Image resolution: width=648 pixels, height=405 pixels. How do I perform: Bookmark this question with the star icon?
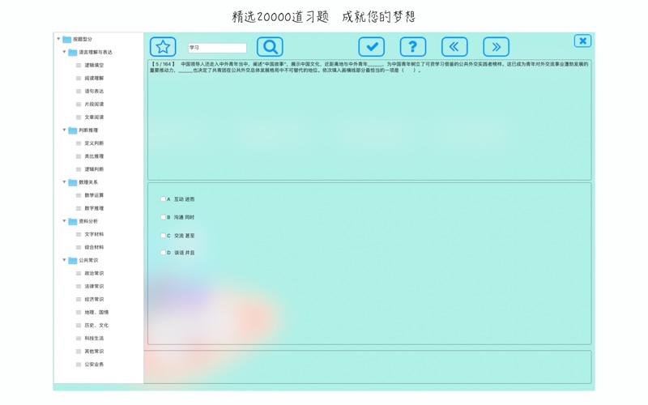163,47
